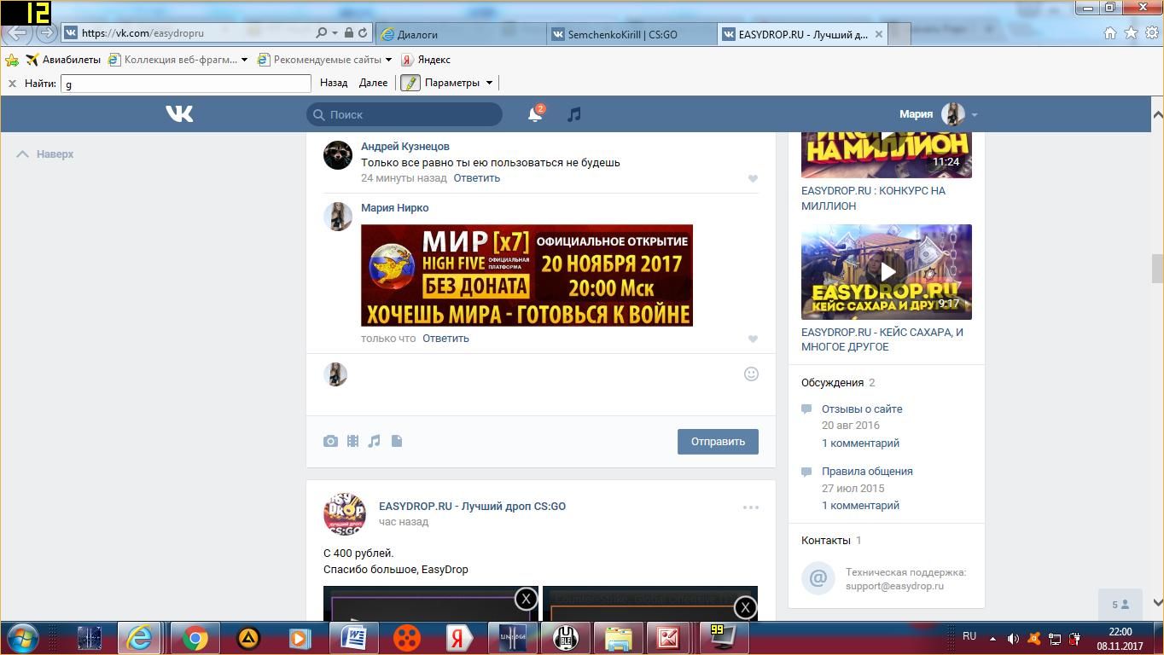Viewport: 1164px width, 655px height.
Task: Open the online friends counter widget
Action: (x=1120, y=605)
